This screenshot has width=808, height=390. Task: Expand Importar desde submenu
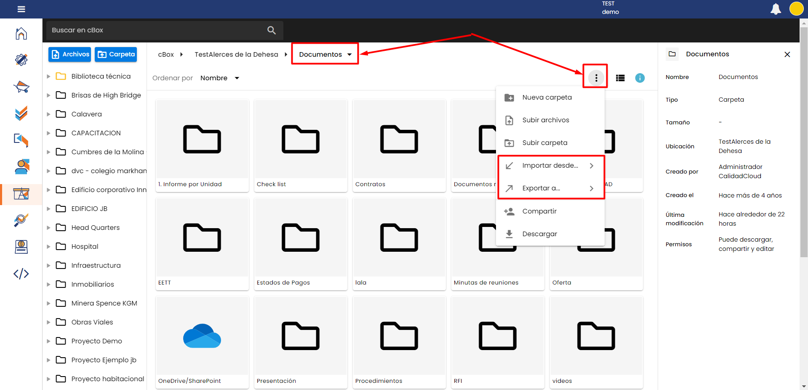tap(550, 166)
